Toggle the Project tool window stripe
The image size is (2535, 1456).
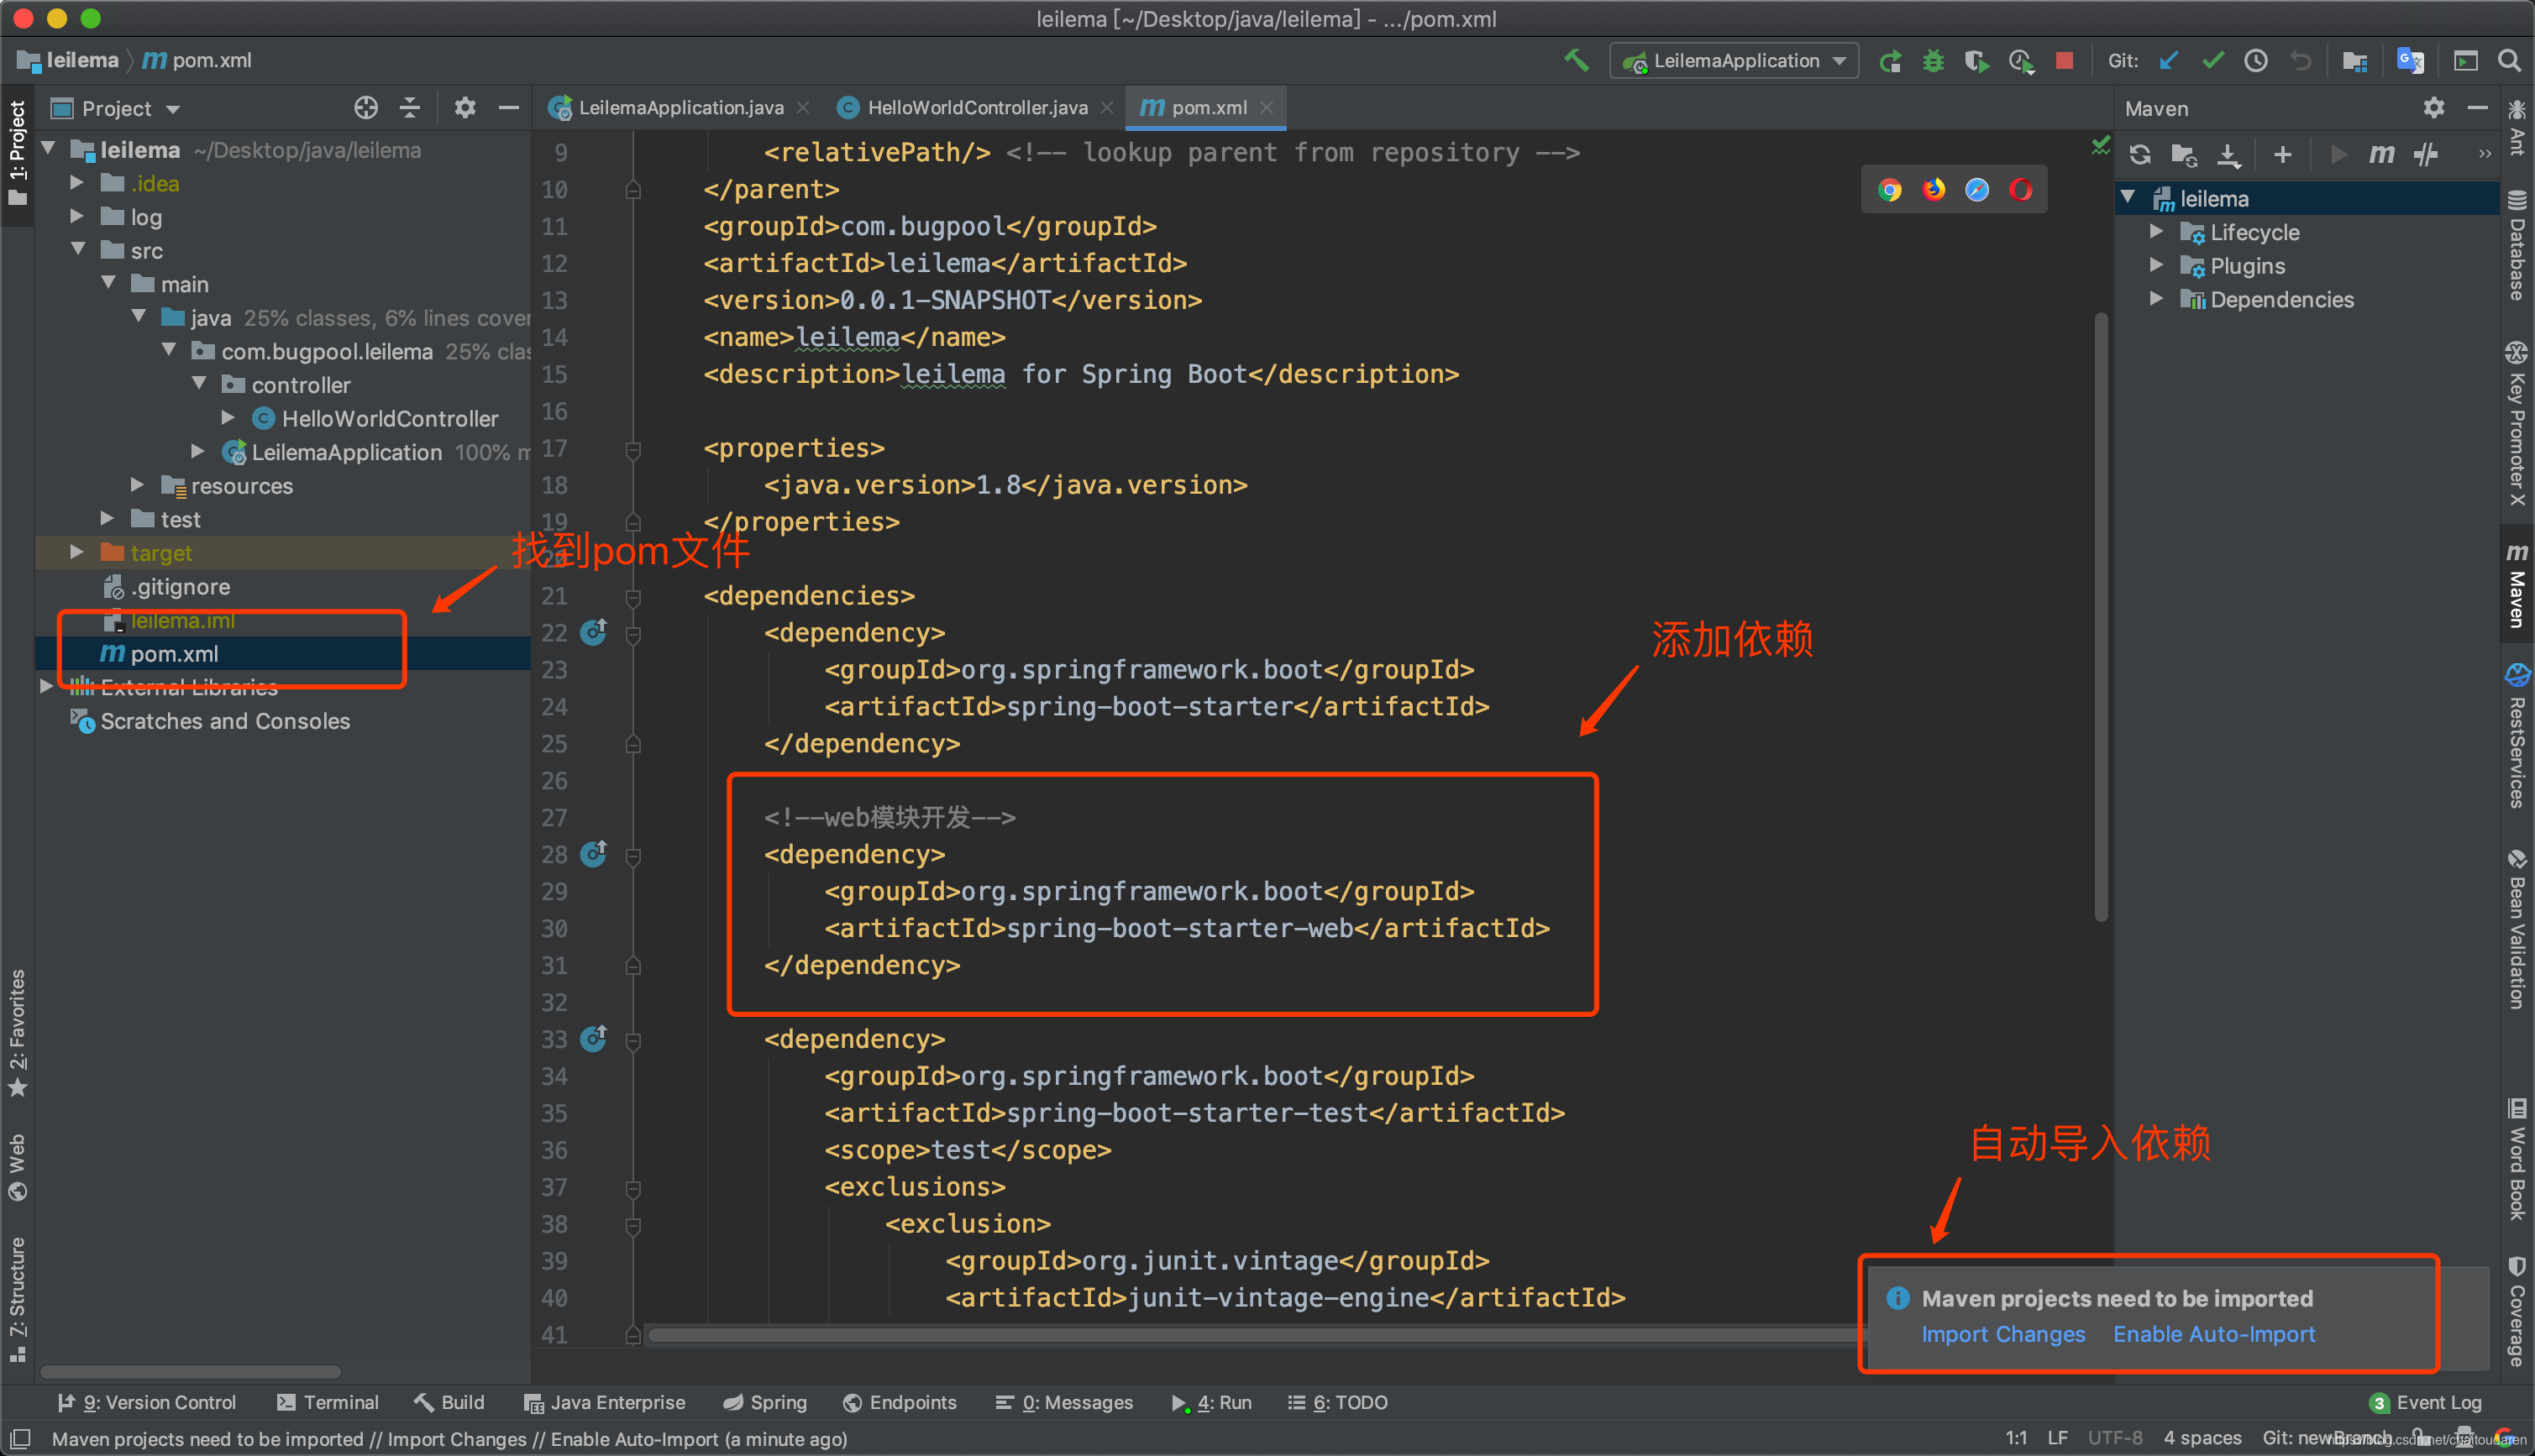coord(17,153)
